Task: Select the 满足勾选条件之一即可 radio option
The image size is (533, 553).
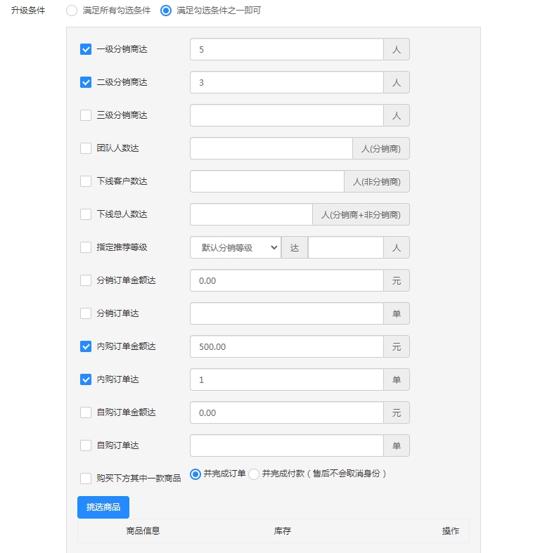Action: click(166, 11)
